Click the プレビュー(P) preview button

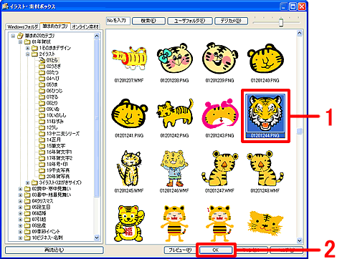180,250
